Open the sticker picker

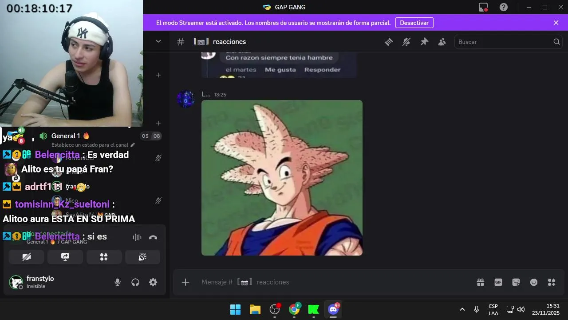[x=516, y=282]
